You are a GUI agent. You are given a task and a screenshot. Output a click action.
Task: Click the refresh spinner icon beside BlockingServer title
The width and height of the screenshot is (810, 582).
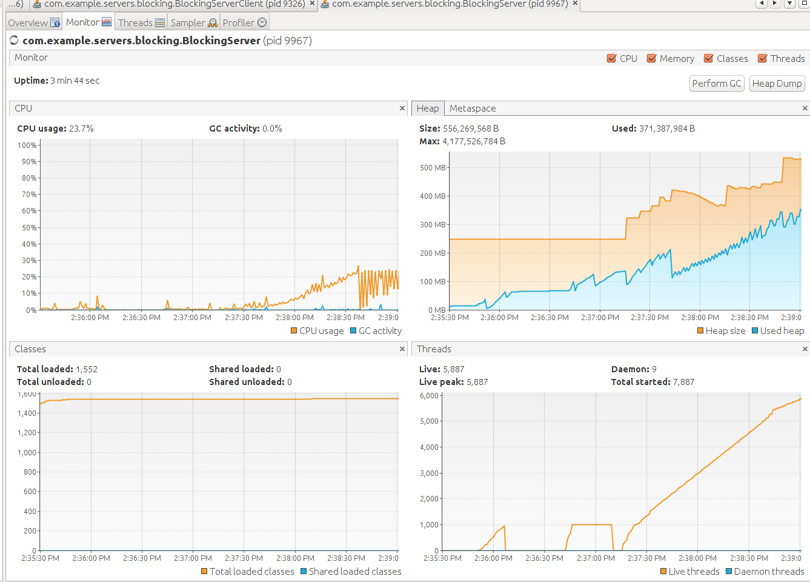(14, 41)
